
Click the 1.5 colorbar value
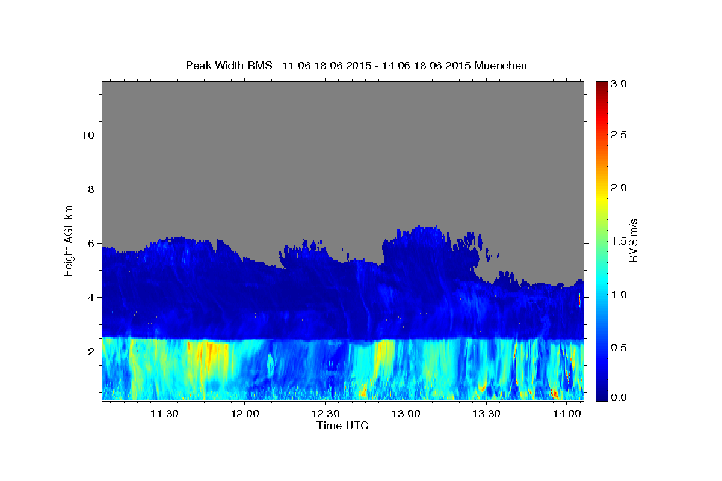[x=619, y=241]
